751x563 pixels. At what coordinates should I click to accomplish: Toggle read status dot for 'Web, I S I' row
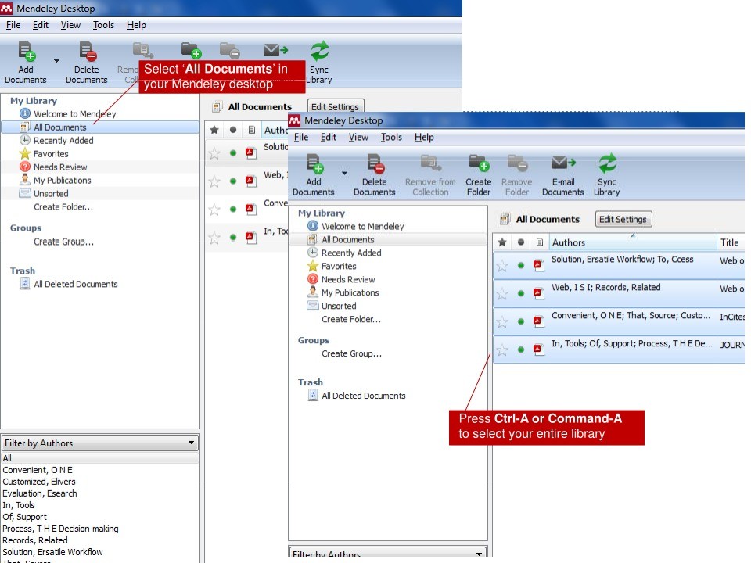coord(521,293)
